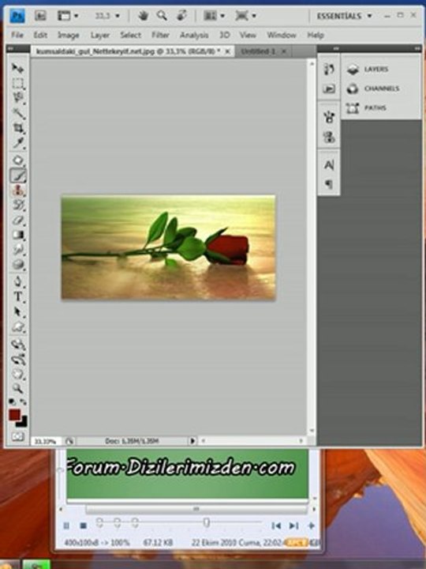Viewport: 426px width, 569px height.
Task: Open the PATHS panel
Action: point(367,108)
